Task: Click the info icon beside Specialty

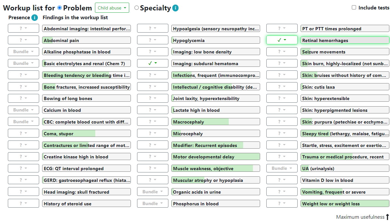Action: coord(175,8)
